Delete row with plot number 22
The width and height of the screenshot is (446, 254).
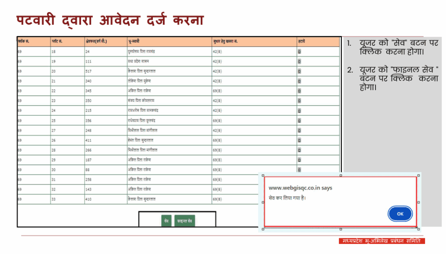click(299, 90)
